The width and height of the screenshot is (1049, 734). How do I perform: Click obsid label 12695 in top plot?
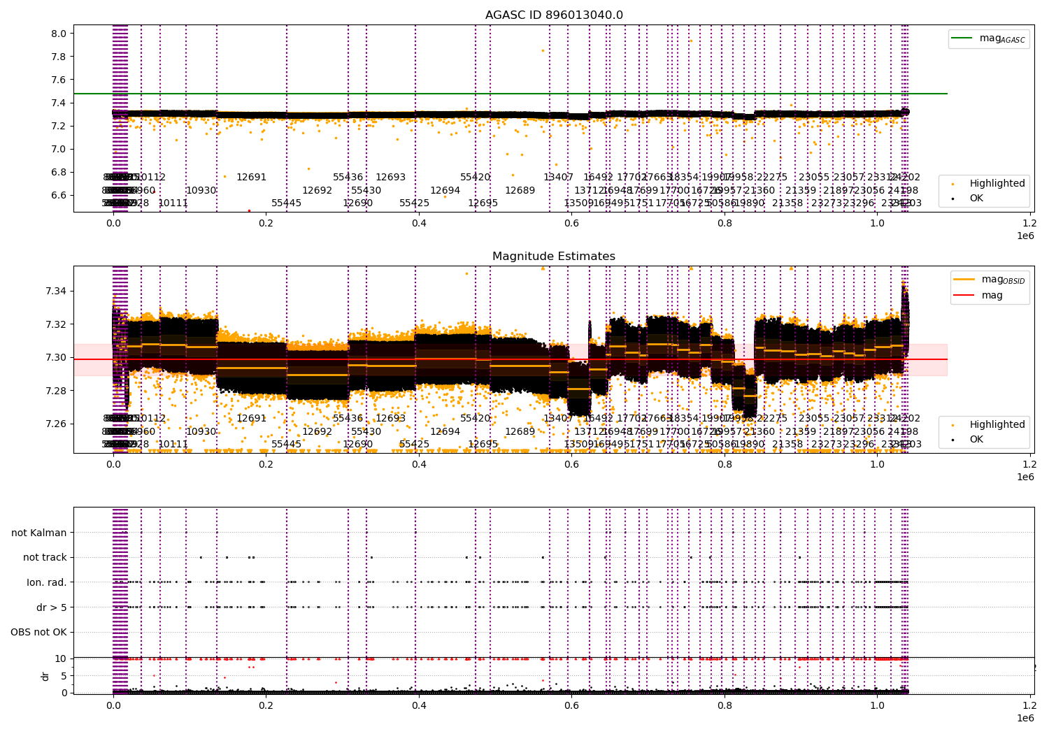[x=483, y=203]
